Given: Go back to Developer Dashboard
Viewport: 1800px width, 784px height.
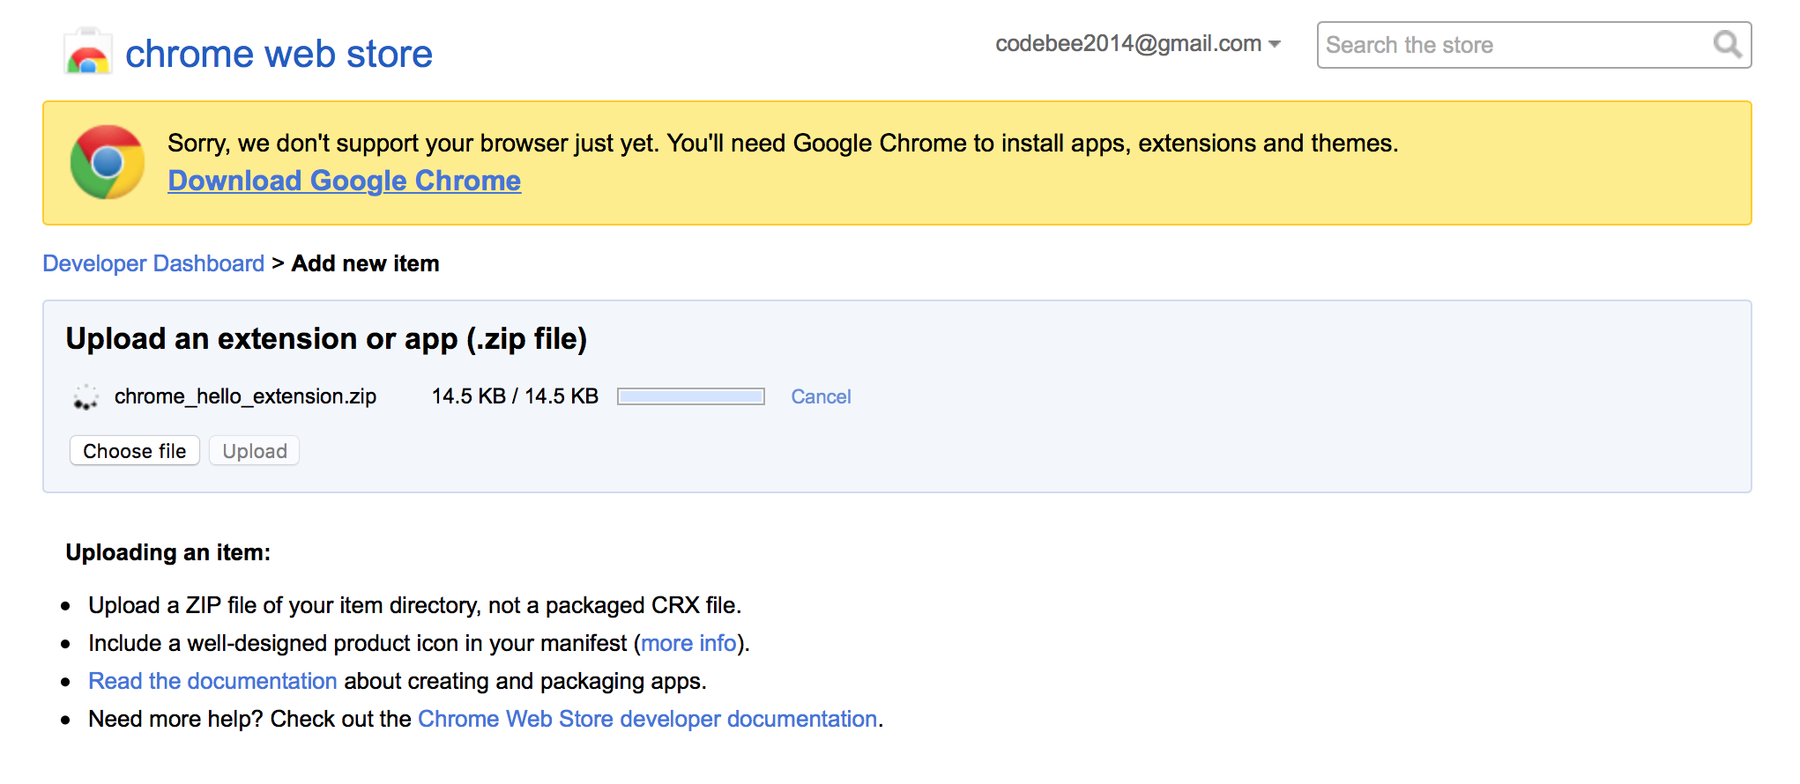Looking at the screenshot, I should 153,263.
